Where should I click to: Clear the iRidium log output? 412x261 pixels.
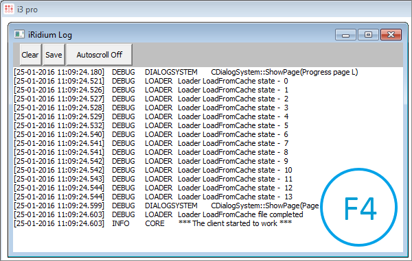[31, 55]
